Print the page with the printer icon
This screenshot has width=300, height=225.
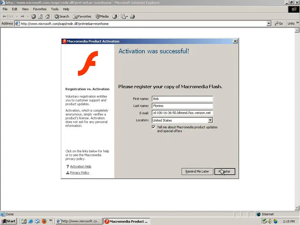[x=132, y=16]
